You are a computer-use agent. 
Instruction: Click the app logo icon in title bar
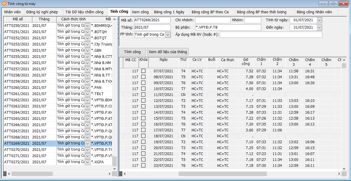point(4,4)
